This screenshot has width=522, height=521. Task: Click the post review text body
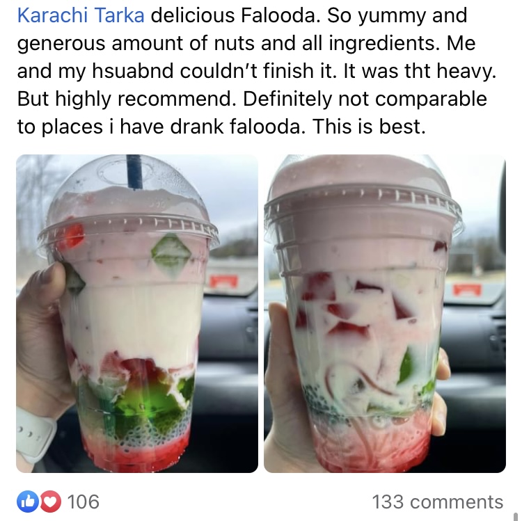(256, 71)
